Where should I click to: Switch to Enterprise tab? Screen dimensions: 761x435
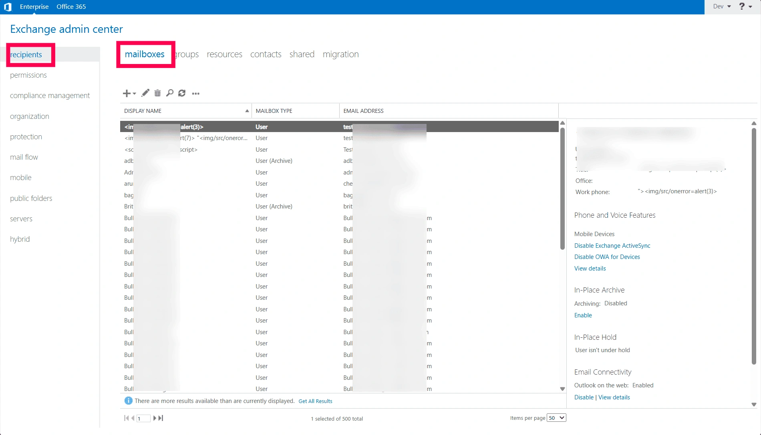pyautogui.click(x=34, y=7)
